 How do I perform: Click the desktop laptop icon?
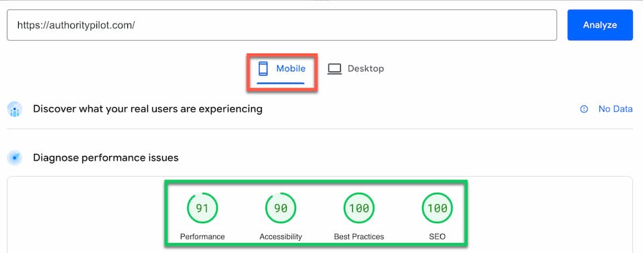[x=334, y=69]
